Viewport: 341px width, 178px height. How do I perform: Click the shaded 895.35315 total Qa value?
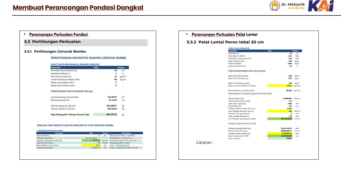106,114
